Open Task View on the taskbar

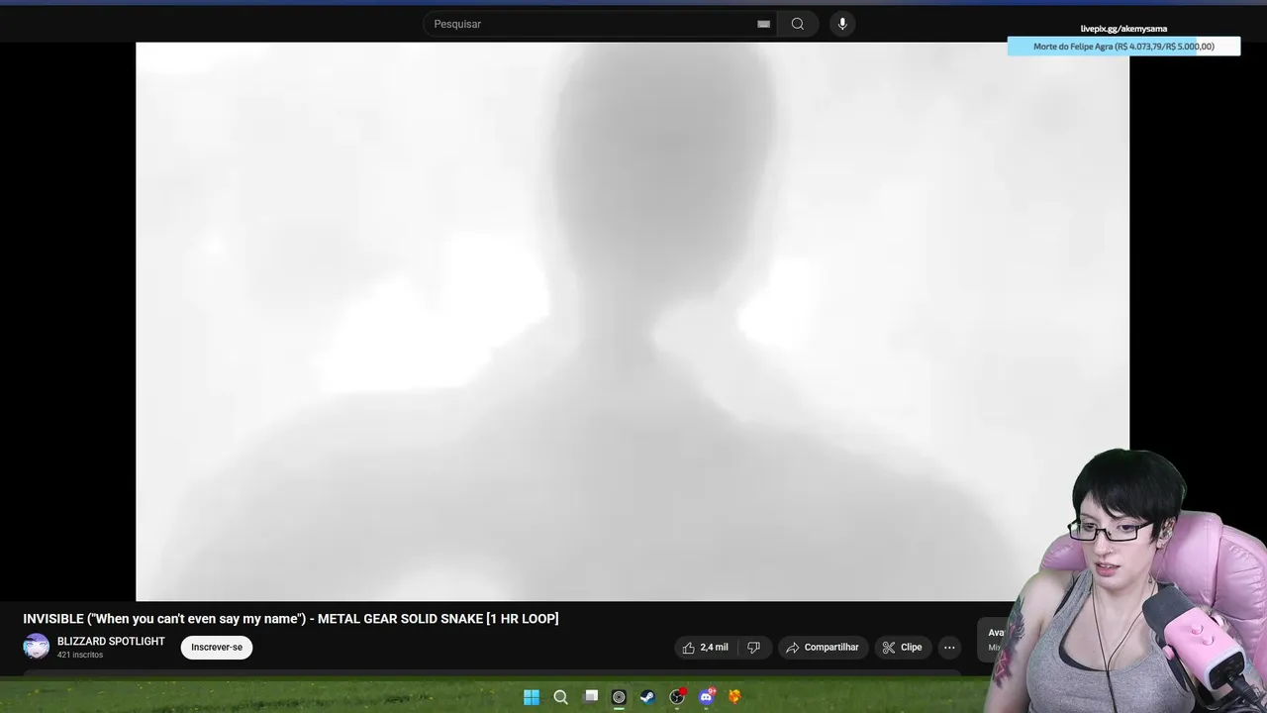(591, 697)
